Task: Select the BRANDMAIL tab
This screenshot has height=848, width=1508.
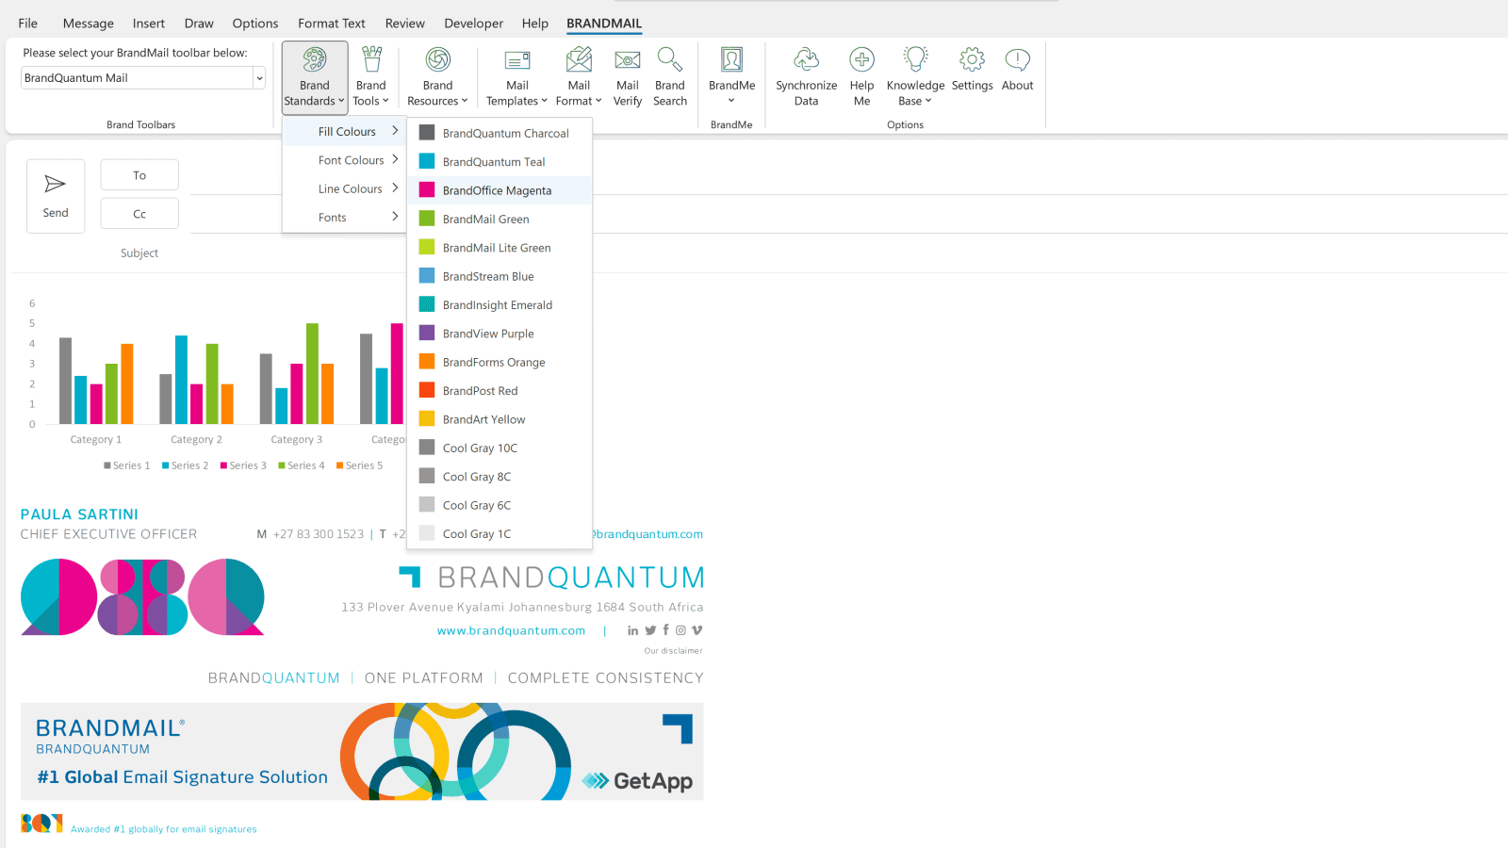Action: click(604, 24)
